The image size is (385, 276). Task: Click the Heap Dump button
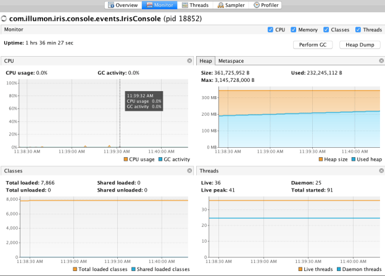pyautogui.click(x=359, y=45)
